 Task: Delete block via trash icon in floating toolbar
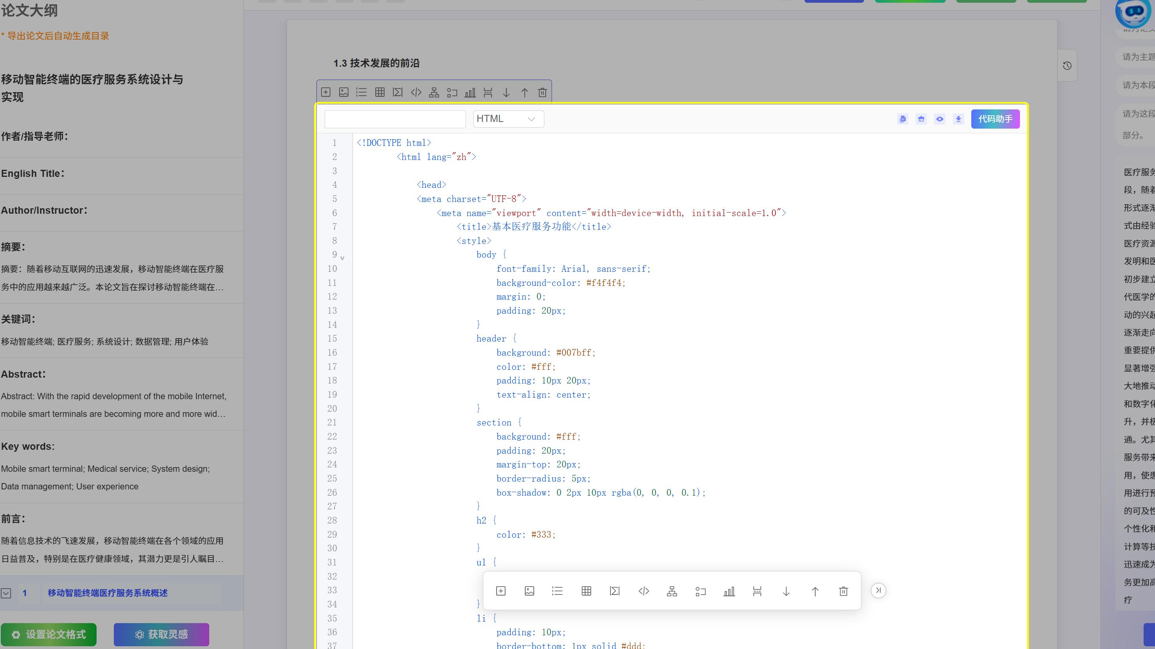pyautogui.click(x=843, y=591)
